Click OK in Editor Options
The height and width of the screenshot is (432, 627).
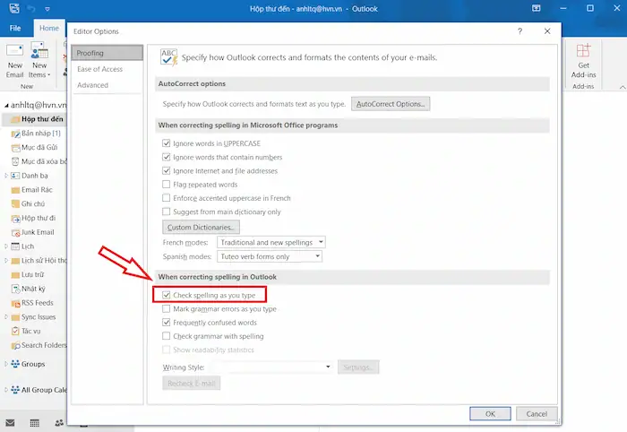tap(490, 413)
